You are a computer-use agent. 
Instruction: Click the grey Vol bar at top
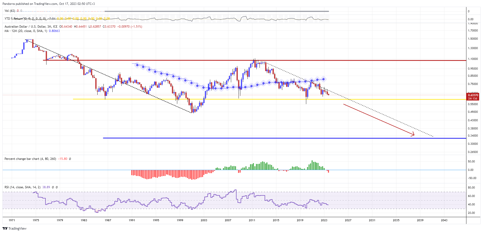click(x=217, y=11)
